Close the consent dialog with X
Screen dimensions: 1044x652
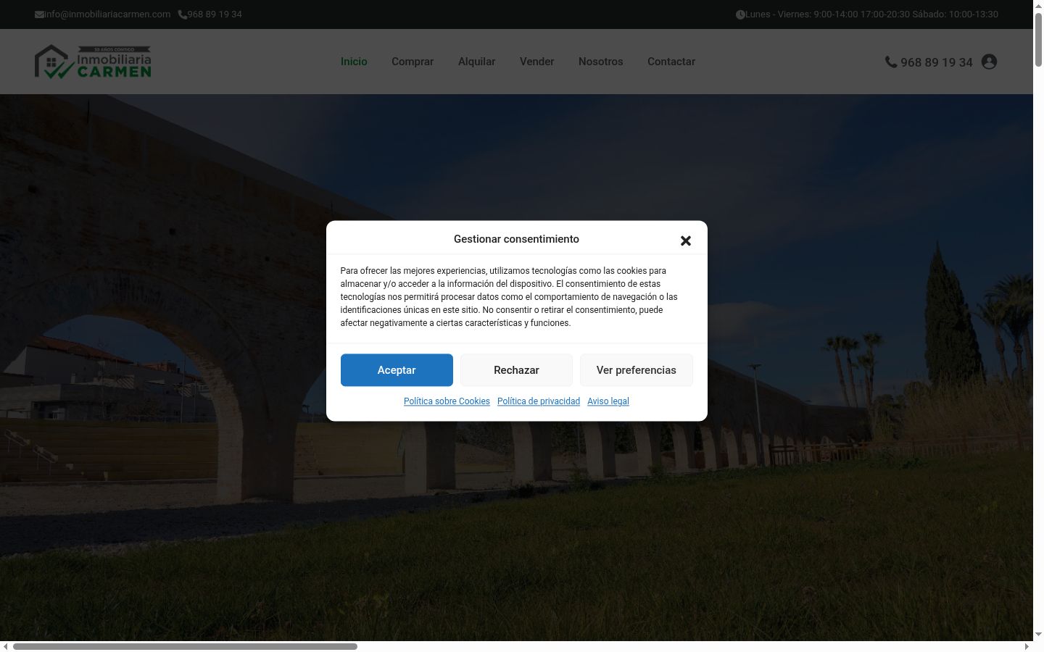tap(686, 241)
